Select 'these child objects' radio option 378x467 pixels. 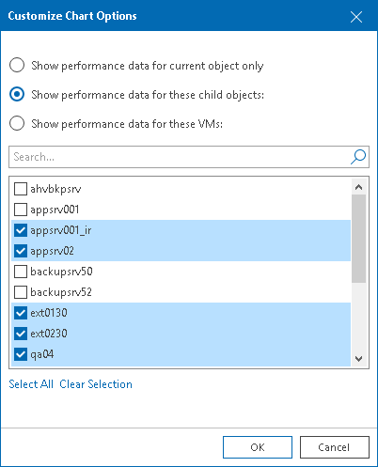point(17,94)
